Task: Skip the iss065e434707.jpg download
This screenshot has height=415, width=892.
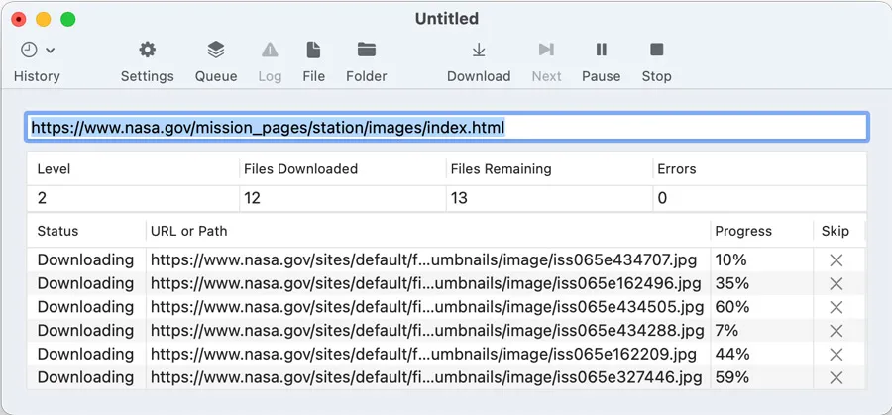Action: pos(836,260)
